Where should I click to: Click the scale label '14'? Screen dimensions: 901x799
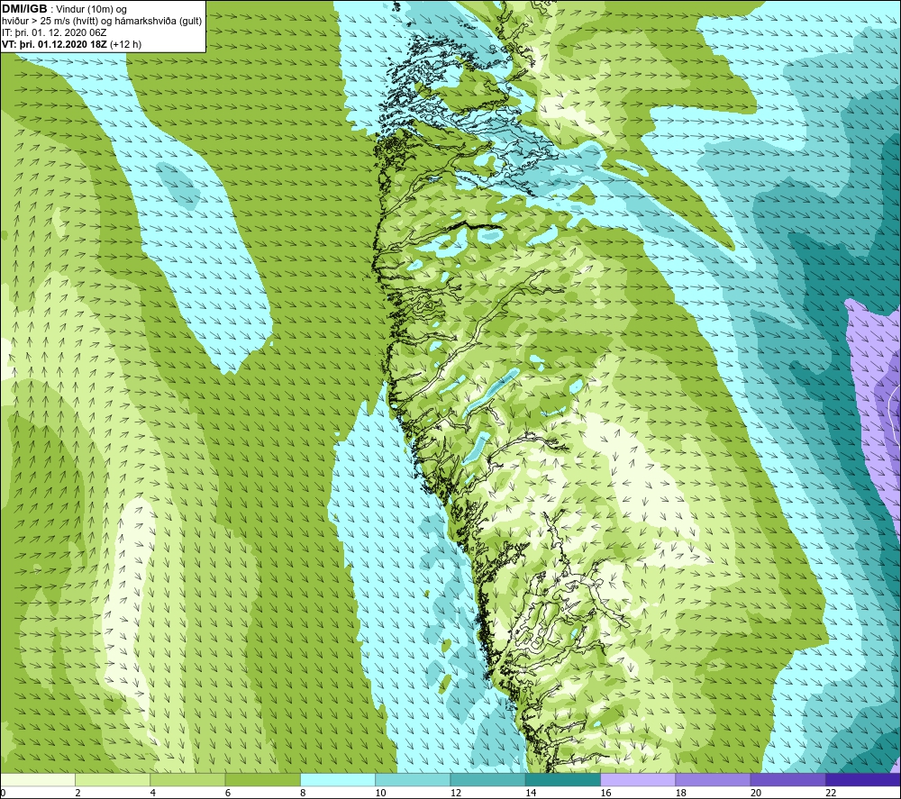coord(531,794)
